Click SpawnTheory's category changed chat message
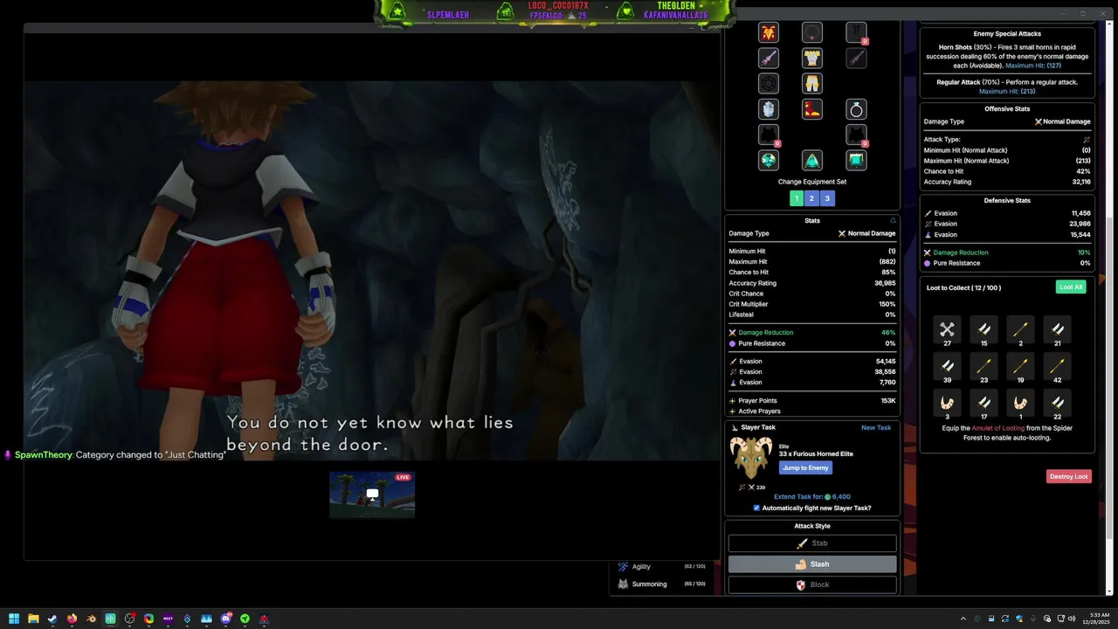The width and height of the screenshot is (1118, 629). pyautogui.click(x=114, y=455)
